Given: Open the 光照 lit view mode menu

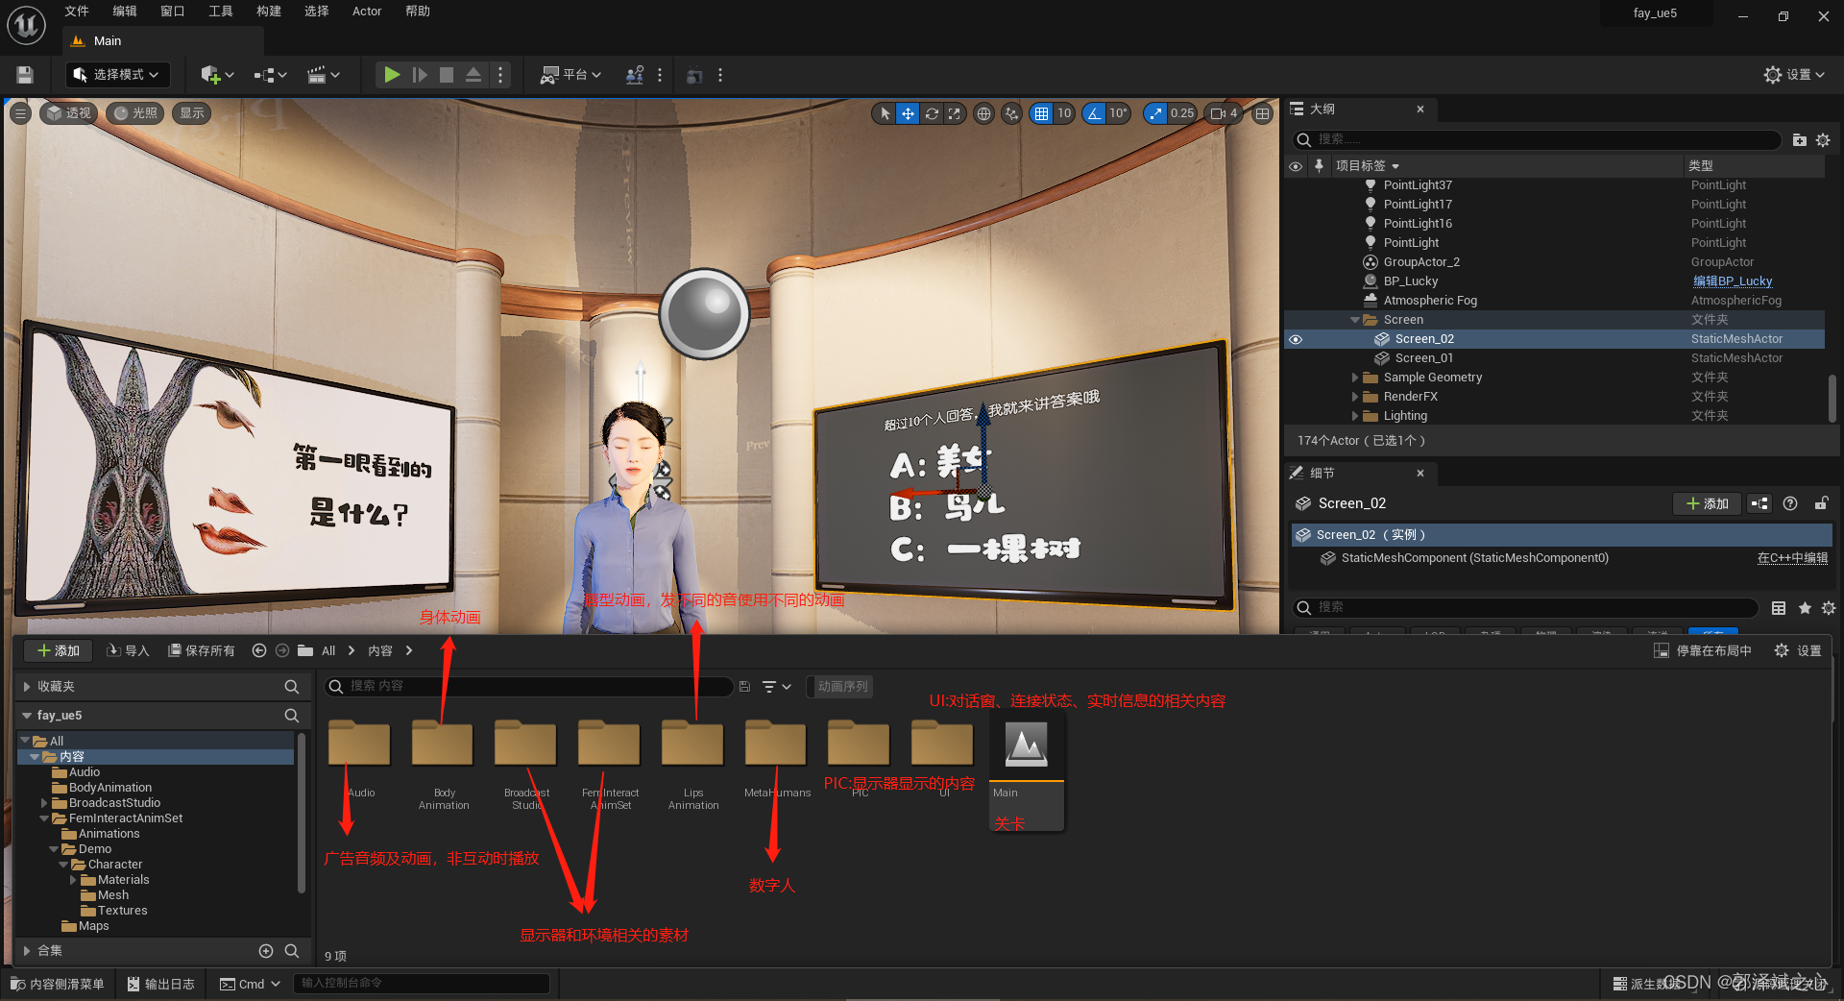Looking at the screenshot, I should click(135, 113).
